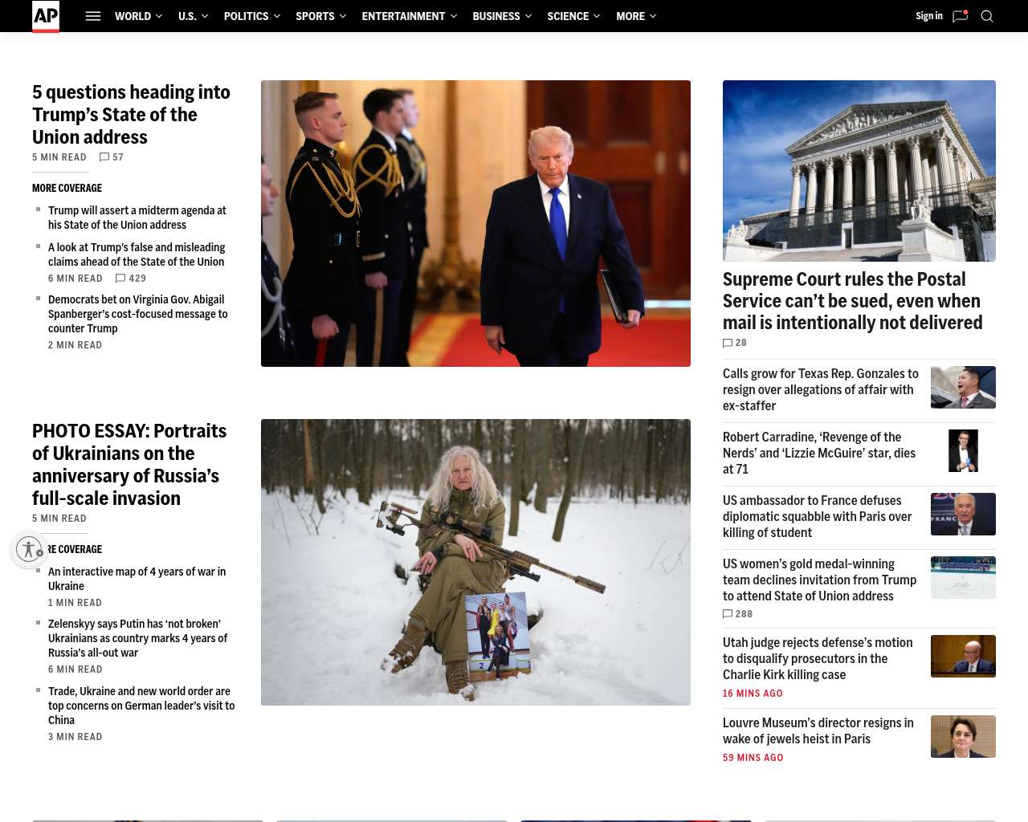Open the notifications chat icon in header
The height and width of the screenshot is (822, 1028).
pos(960,16)
